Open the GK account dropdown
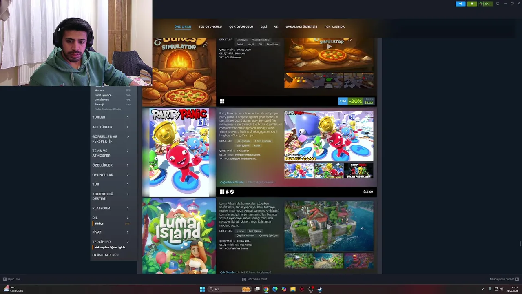 coord(486,4)
